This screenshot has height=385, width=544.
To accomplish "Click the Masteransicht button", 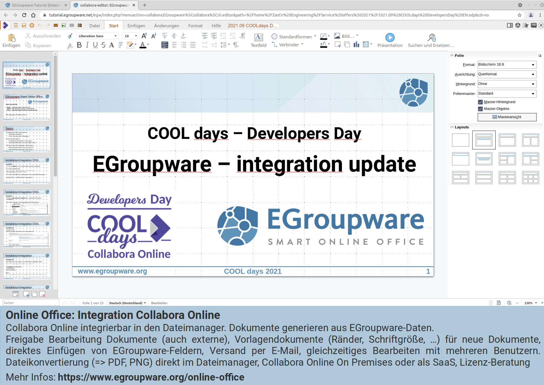I will 507,117.
